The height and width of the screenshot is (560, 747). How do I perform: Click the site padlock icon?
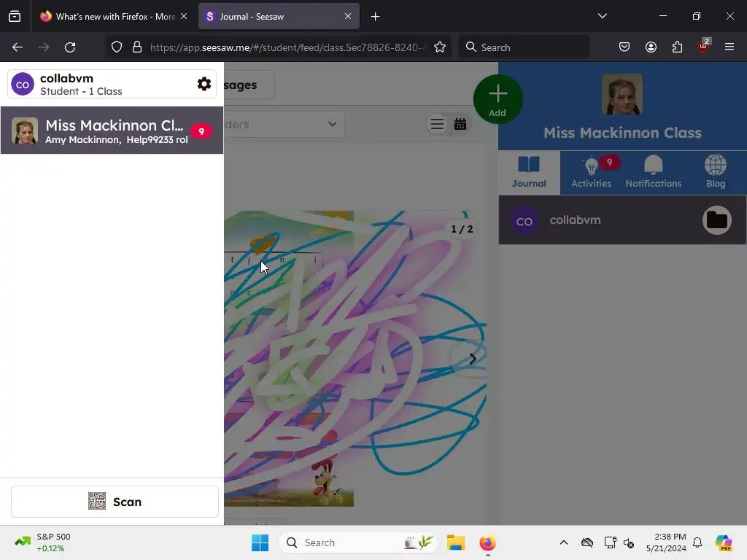click(x=137, y=47)
